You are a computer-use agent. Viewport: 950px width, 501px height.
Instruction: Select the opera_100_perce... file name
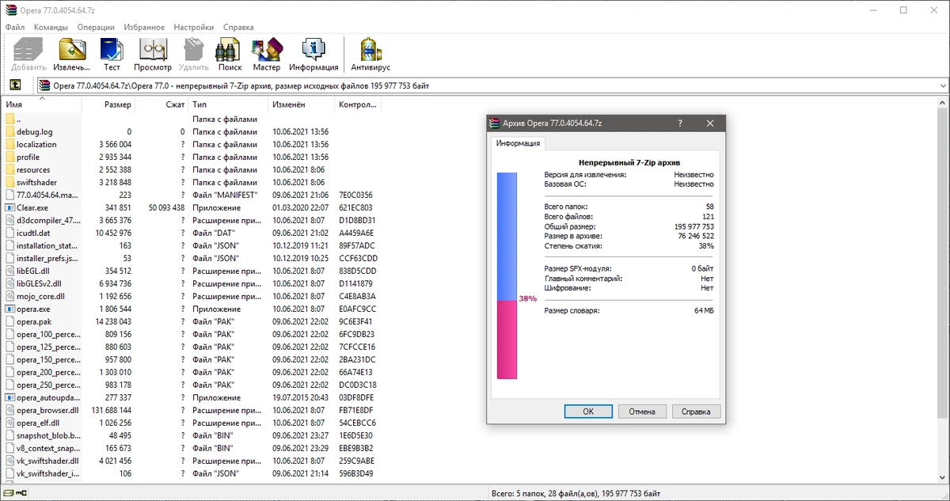click(48, 334)
